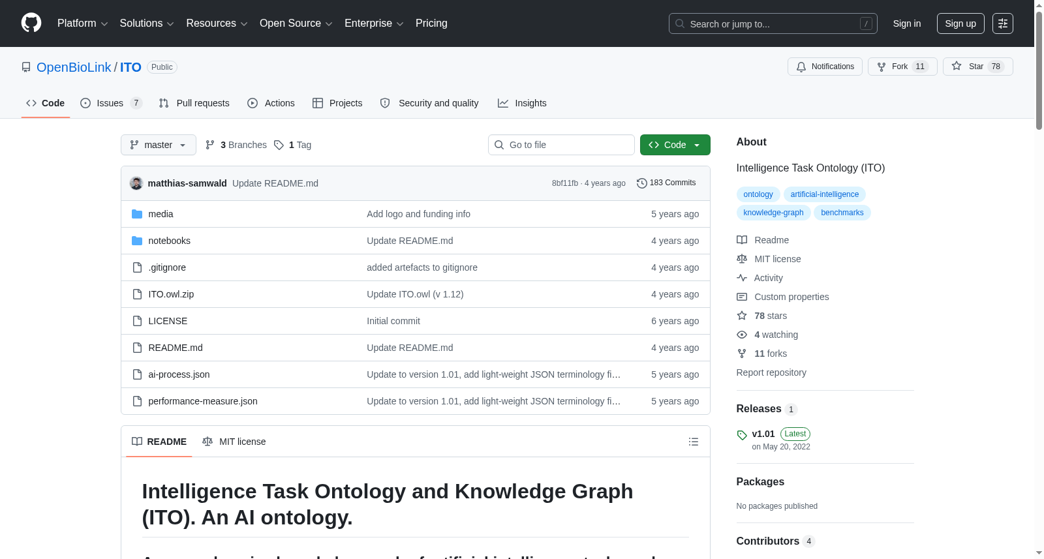Switch to the Pull requests tab
The image size is (1044, 559).
[x=194, y=103]
